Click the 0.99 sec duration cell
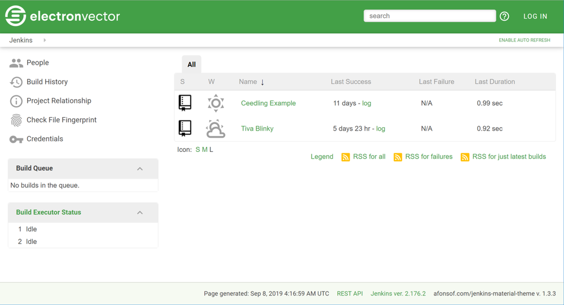This screenshot has width=564, height=305. 490,104
